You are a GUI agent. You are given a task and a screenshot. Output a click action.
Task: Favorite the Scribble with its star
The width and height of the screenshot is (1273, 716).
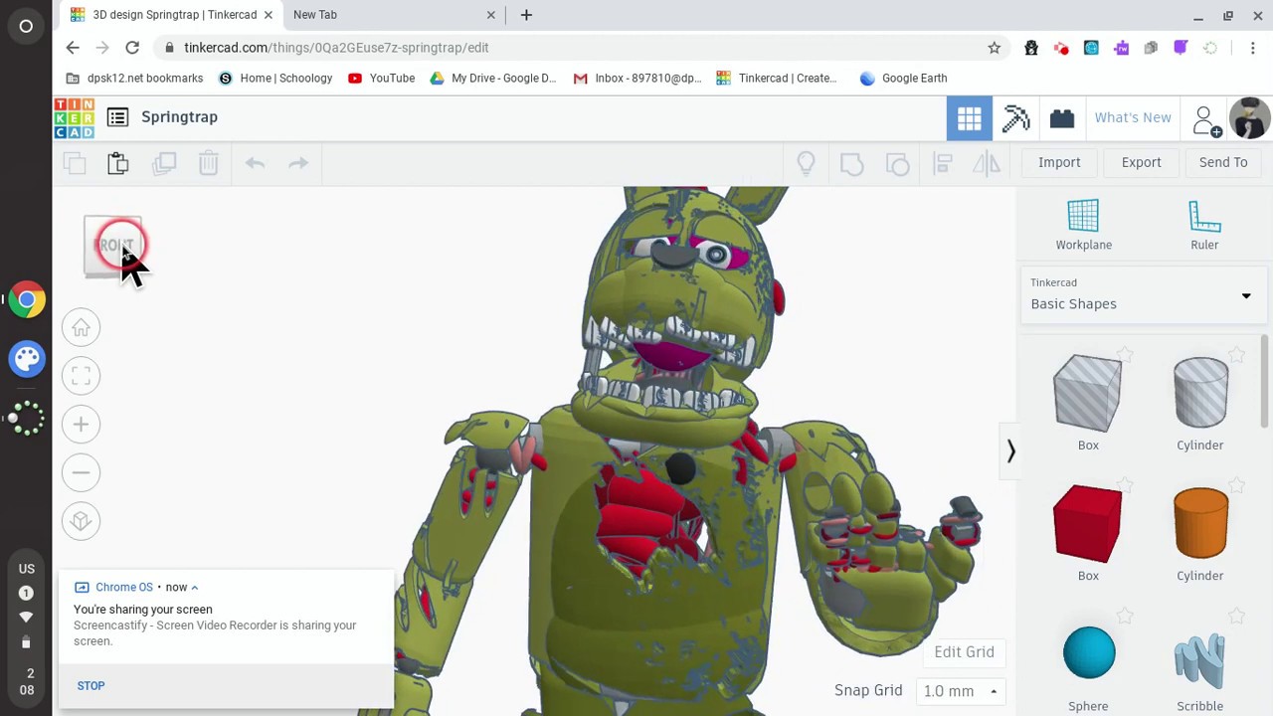[x=1236, y=617]
